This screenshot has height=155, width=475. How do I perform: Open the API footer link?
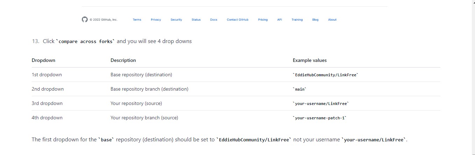(279, 20)
